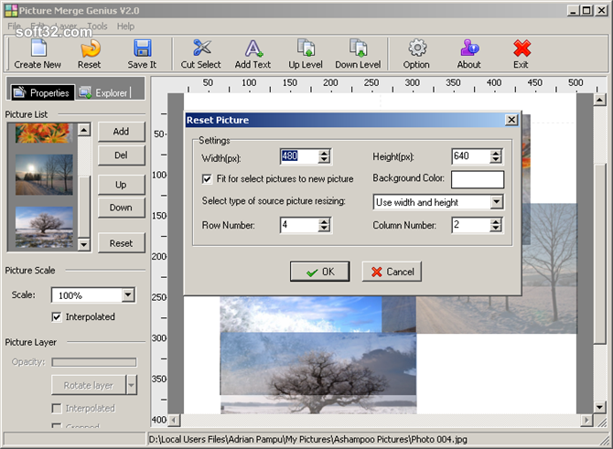Screen dimensions: 613x449
Task: Open the Rotate layer dropdown arrow
Action: coord(132,385)
